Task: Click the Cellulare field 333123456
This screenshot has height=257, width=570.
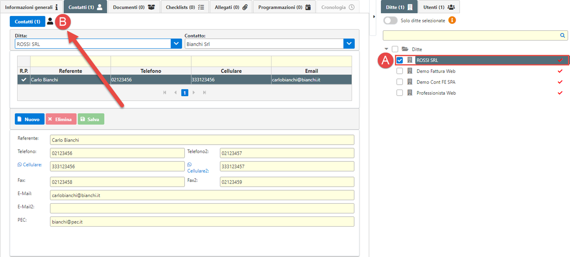Action: pos(117,166)
